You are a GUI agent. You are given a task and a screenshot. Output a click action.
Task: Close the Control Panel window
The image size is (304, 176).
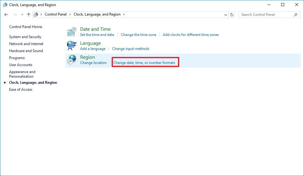(x=297, y=5)
